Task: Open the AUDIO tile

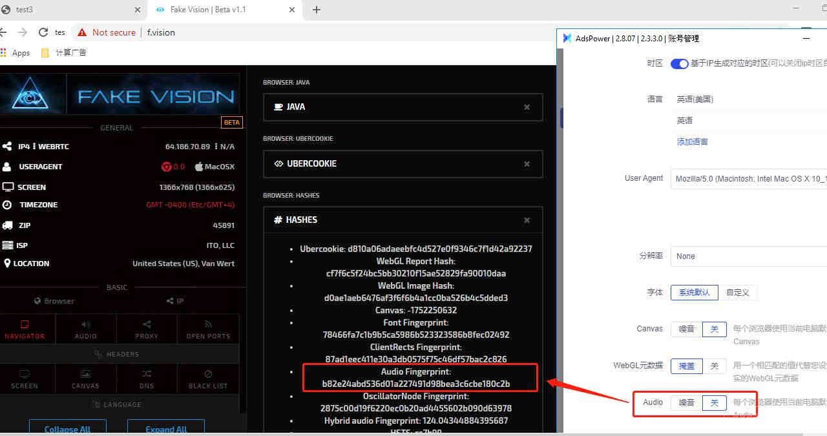Action: pos(85,329)
